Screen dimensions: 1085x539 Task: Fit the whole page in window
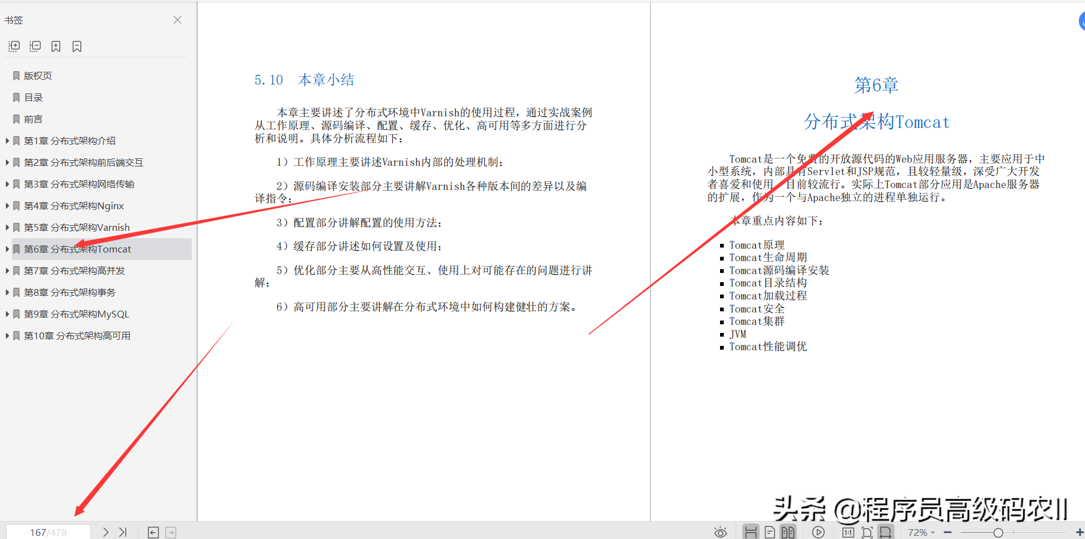(867, 532)
